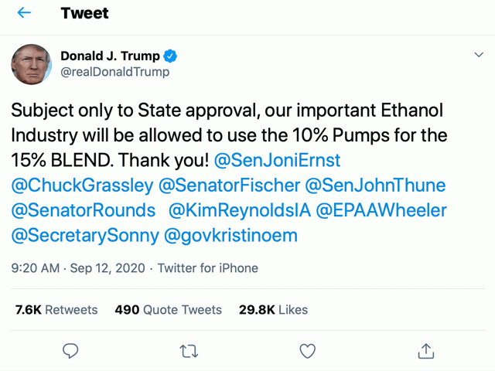The height and width of the screenshot is (371, 495).
Task: Open the @realDonaldTrump handle
Action: point(114,73)
